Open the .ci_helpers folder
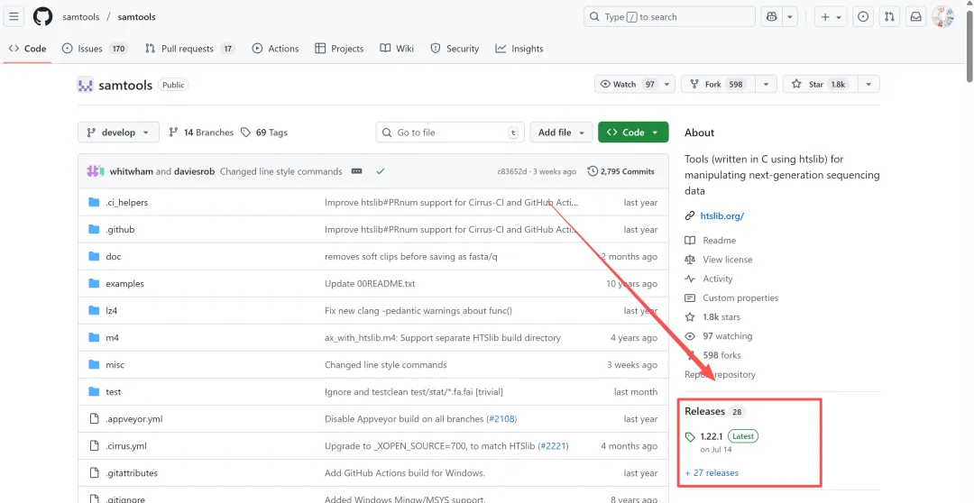 pyautogui.click(x=127, y=203)
